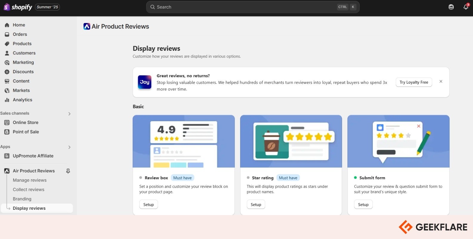The height and width of the screenshot is (239, 473).
Task: Click Setup for Star rating
Action: click(256, 205)
